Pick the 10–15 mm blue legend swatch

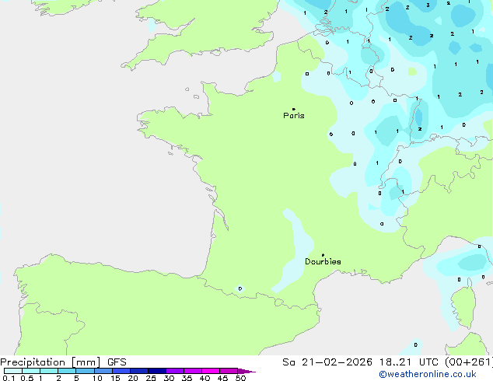pos(103,371)
